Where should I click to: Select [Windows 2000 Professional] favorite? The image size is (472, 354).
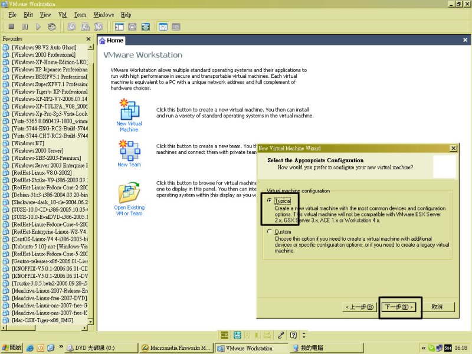[44, 55]
